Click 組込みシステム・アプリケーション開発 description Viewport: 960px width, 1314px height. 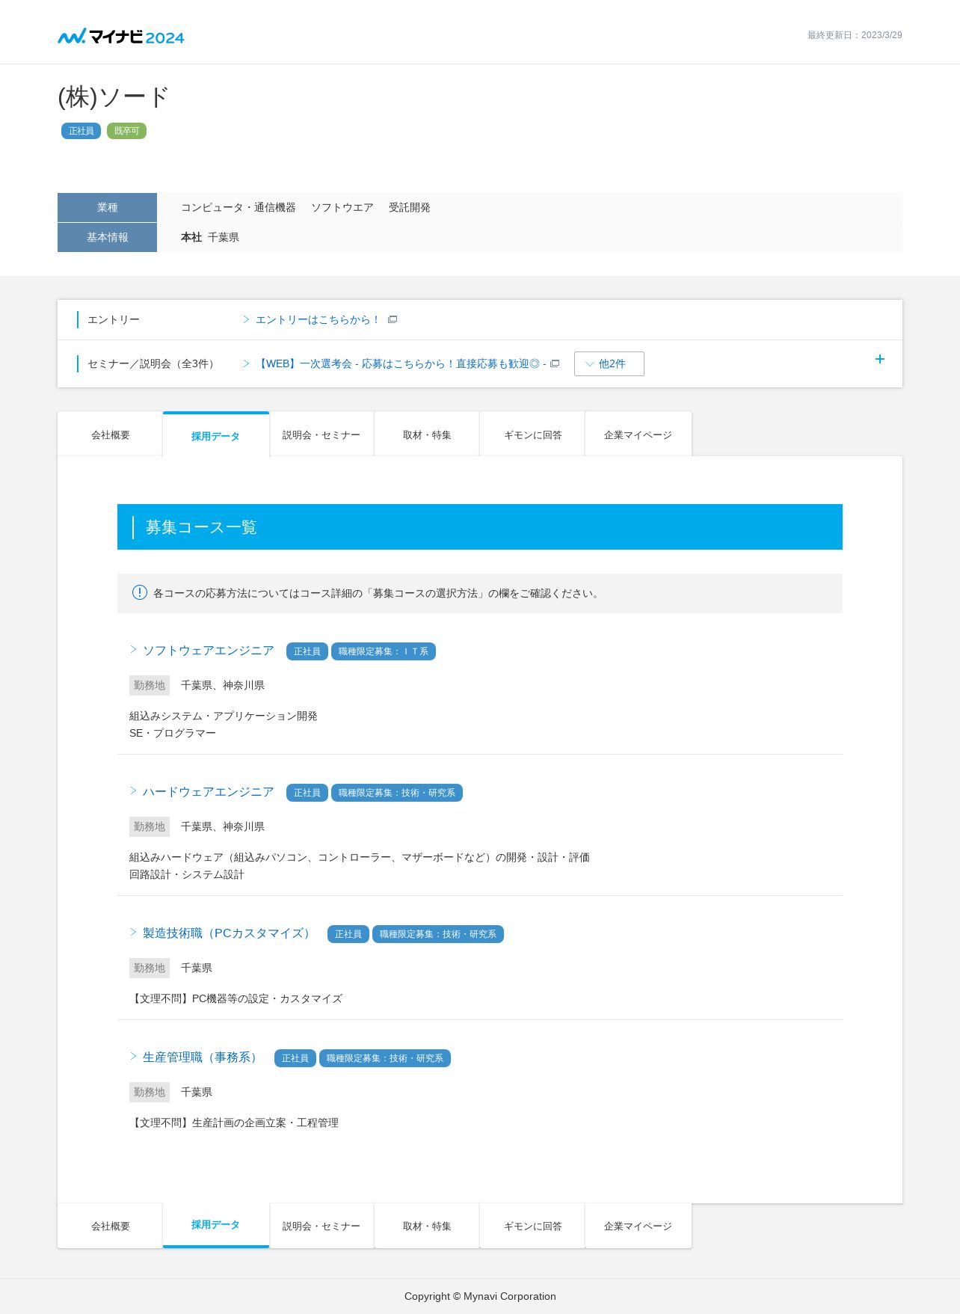(x=224, y=716)
